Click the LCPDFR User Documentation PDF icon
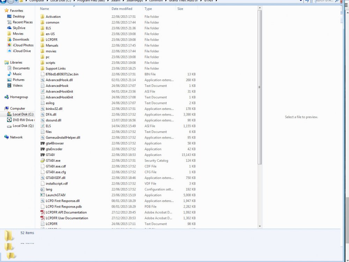349x262 pixels. coord(43,218)
